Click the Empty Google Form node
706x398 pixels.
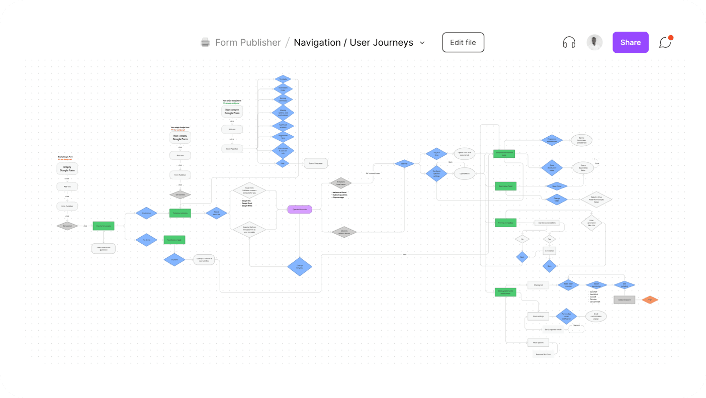(67, 169)
